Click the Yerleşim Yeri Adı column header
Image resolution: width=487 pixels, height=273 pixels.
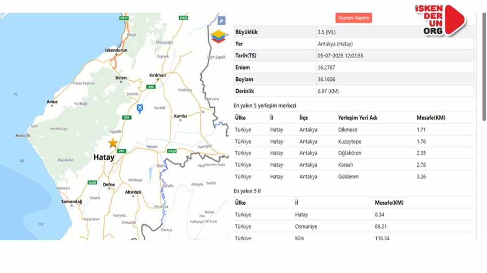(358, 118)
